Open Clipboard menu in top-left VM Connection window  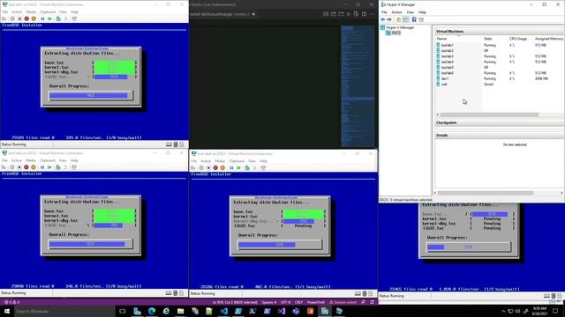pos(48,11)
